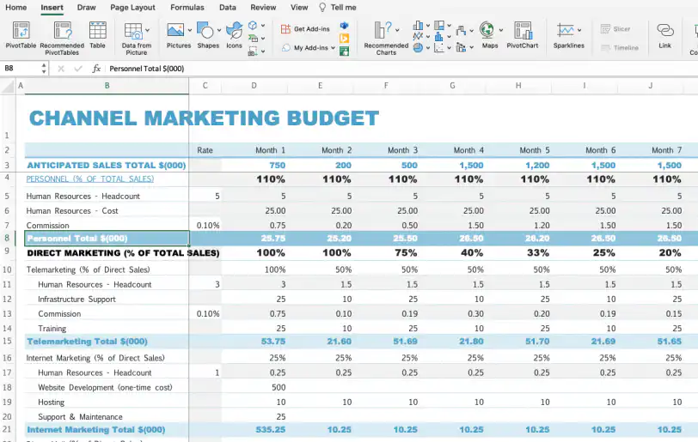Expand the Pictures dropdown arrow
Screen dimensions: 698x442
(190, 30)
